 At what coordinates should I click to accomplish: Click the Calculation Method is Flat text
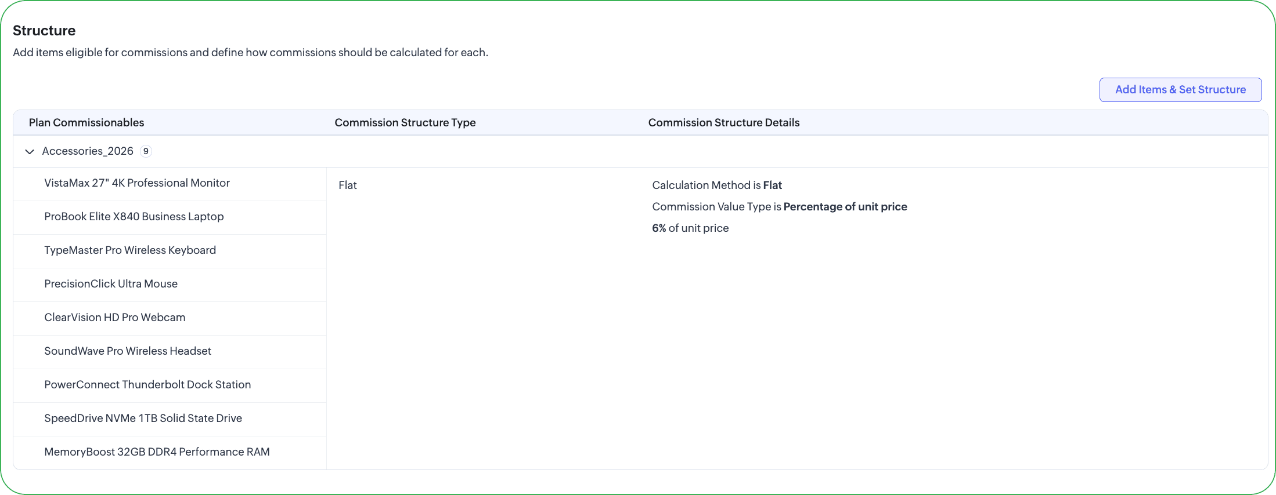tap(717, 185)
